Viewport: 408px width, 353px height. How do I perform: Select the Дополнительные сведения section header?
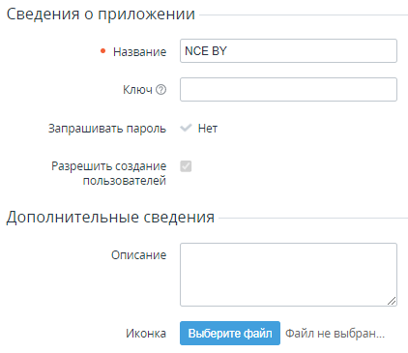pyautogui.click(x=110, y=217)
